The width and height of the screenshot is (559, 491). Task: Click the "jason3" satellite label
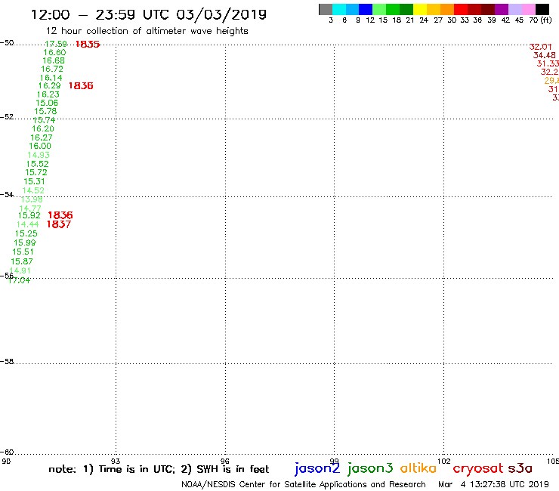click(370, 468)
